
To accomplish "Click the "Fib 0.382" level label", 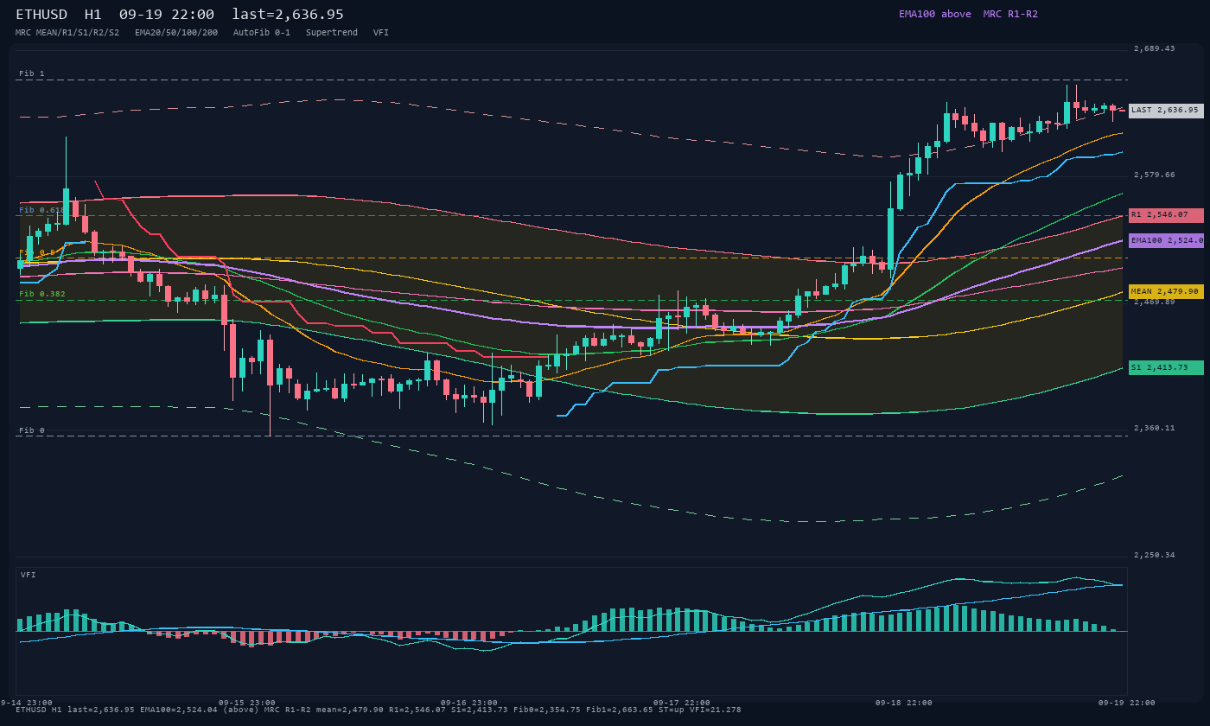I will [42, 295].
